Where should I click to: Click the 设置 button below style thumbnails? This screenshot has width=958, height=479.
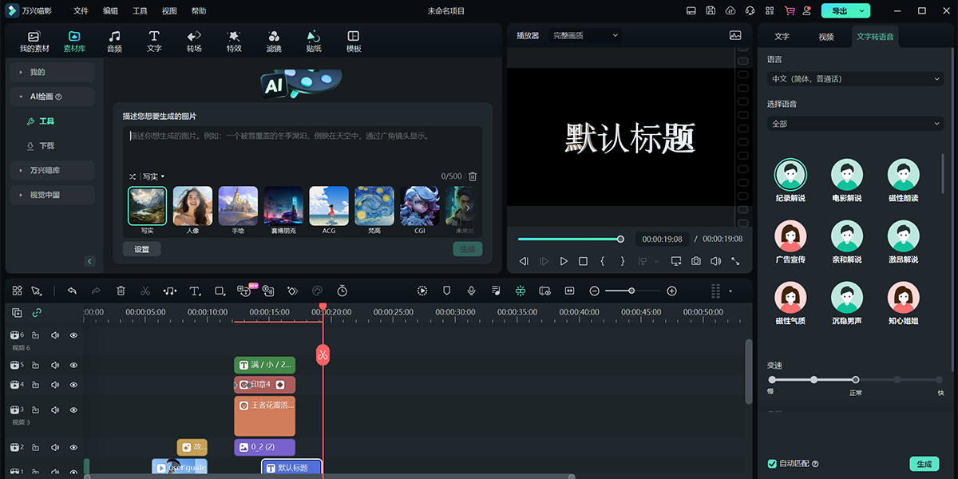click(141, 249)
